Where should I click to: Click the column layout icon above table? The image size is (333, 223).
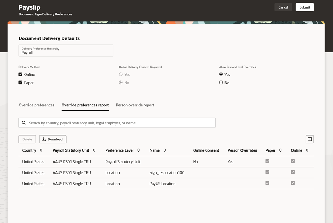tap(310, 139)
